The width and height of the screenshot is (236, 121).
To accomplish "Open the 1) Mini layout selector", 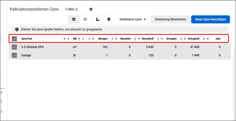I will (71, 9).
